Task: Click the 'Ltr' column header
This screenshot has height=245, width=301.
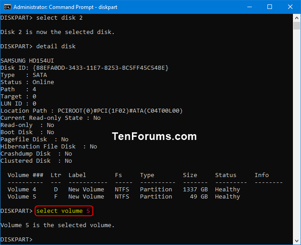Action: point(56,175)
